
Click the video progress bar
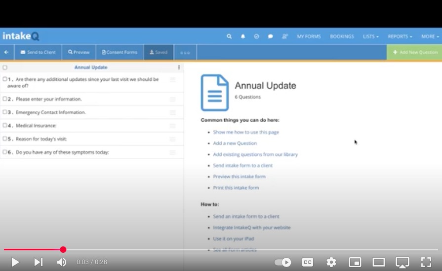pos(221,249)
